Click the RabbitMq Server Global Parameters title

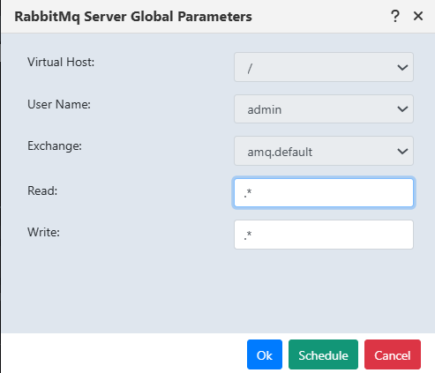[133, 17]
